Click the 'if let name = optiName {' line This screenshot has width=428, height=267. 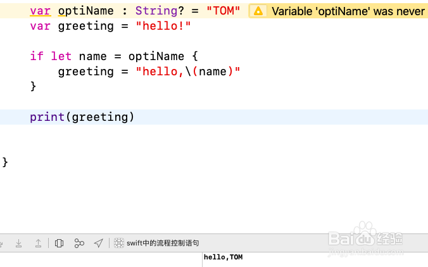tap(114, 56)
